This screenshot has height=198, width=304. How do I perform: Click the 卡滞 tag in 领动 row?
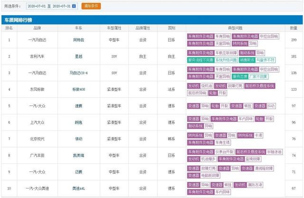(x=258, y=135)
